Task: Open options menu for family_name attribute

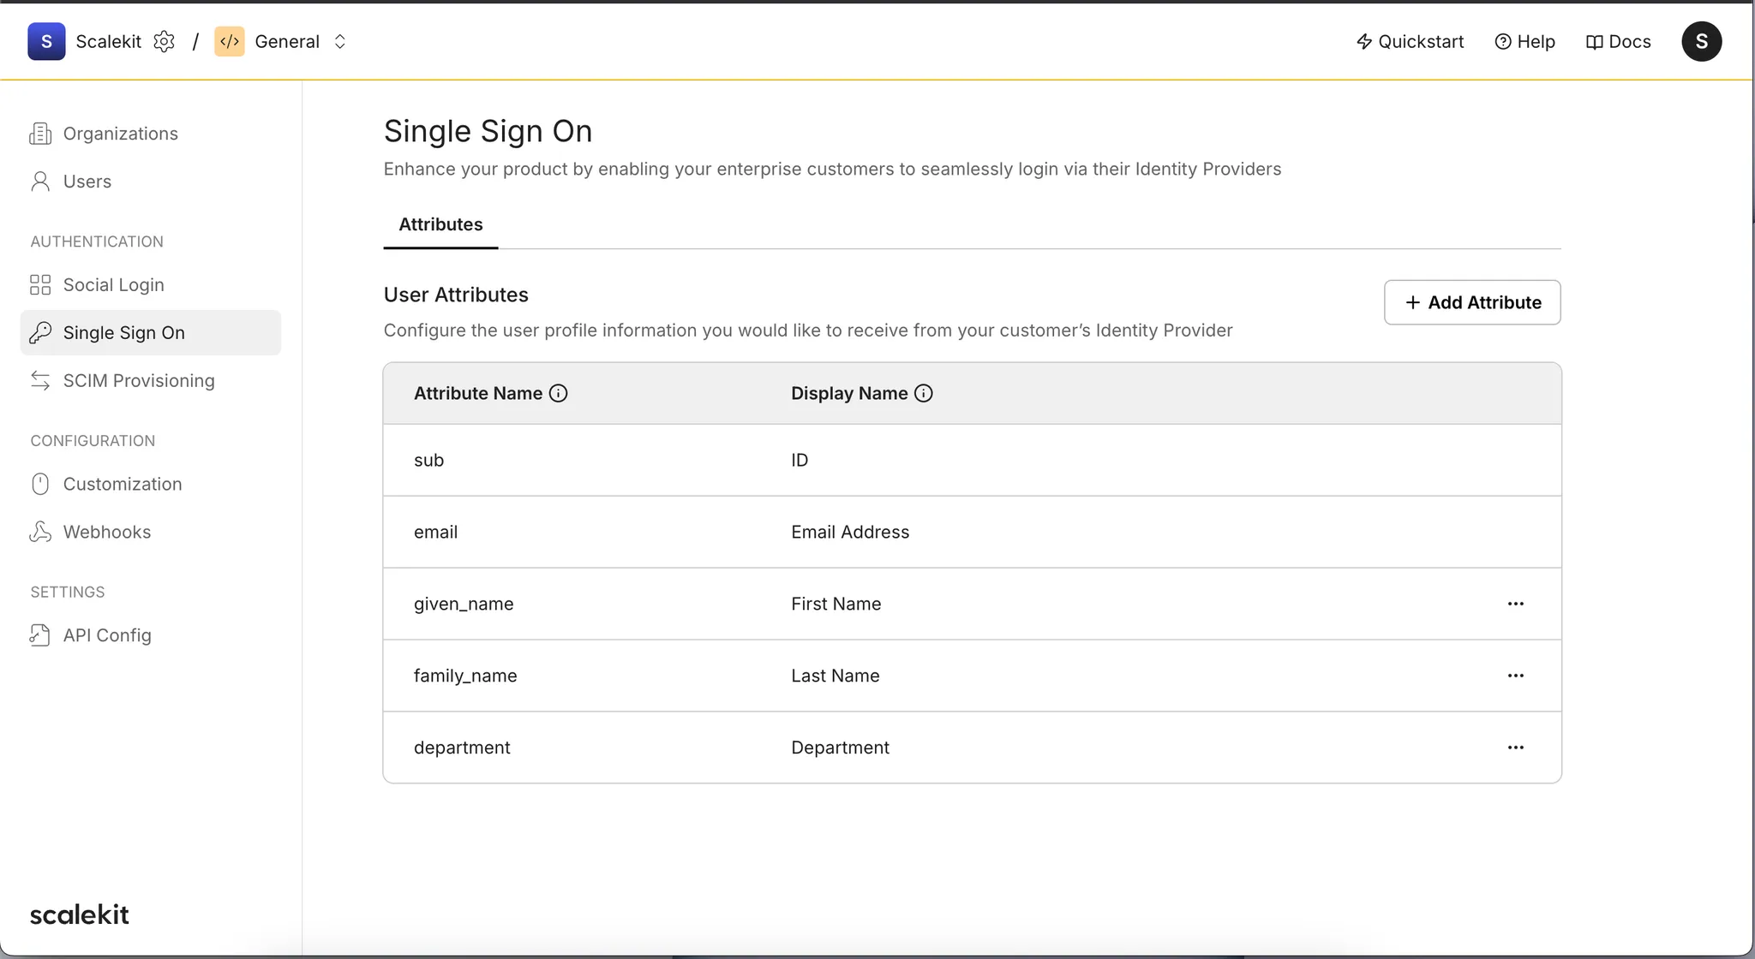Action: [x=1515, y=675]
